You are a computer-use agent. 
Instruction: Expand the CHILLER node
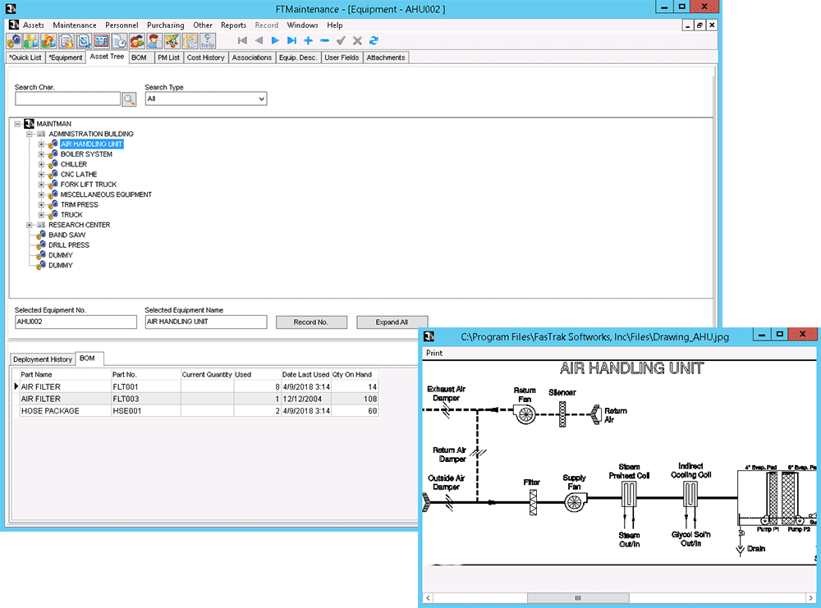coord(41,164)
